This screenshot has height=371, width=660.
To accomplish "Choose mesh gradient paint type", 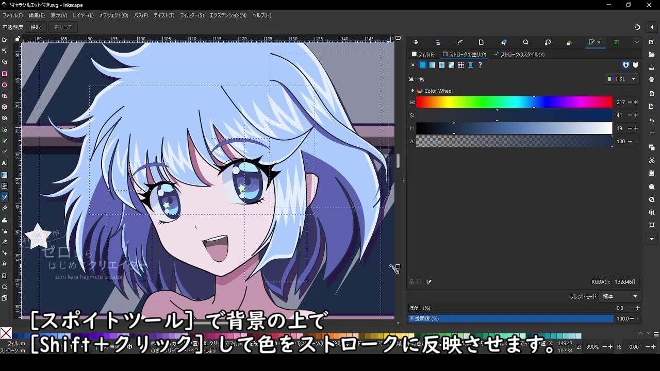I will (x=451, y=65).
